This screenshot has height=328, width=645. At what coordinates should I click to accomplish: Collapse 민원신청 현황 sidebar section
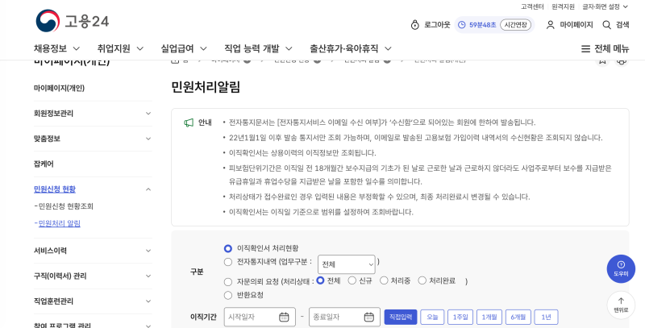click(148, 189)
